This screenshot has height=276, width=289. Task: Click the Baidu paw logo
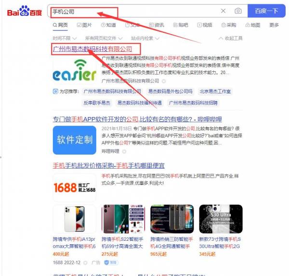[x=25, y=11]
